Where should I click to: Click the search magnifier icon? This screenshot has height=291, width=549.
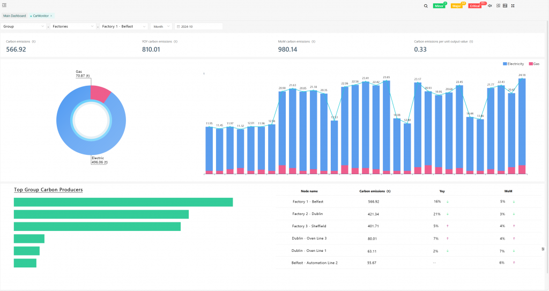click(x=426, y=6)
